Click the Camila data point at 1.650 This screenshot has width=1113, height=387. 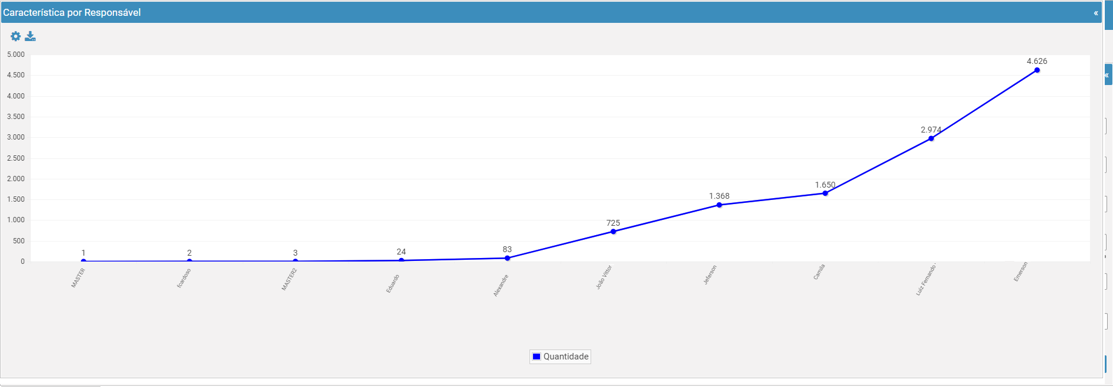coord(825,193)
